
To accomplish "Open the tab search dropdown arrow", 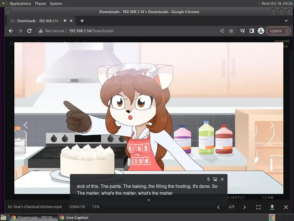I will click(x=286, y=21).
